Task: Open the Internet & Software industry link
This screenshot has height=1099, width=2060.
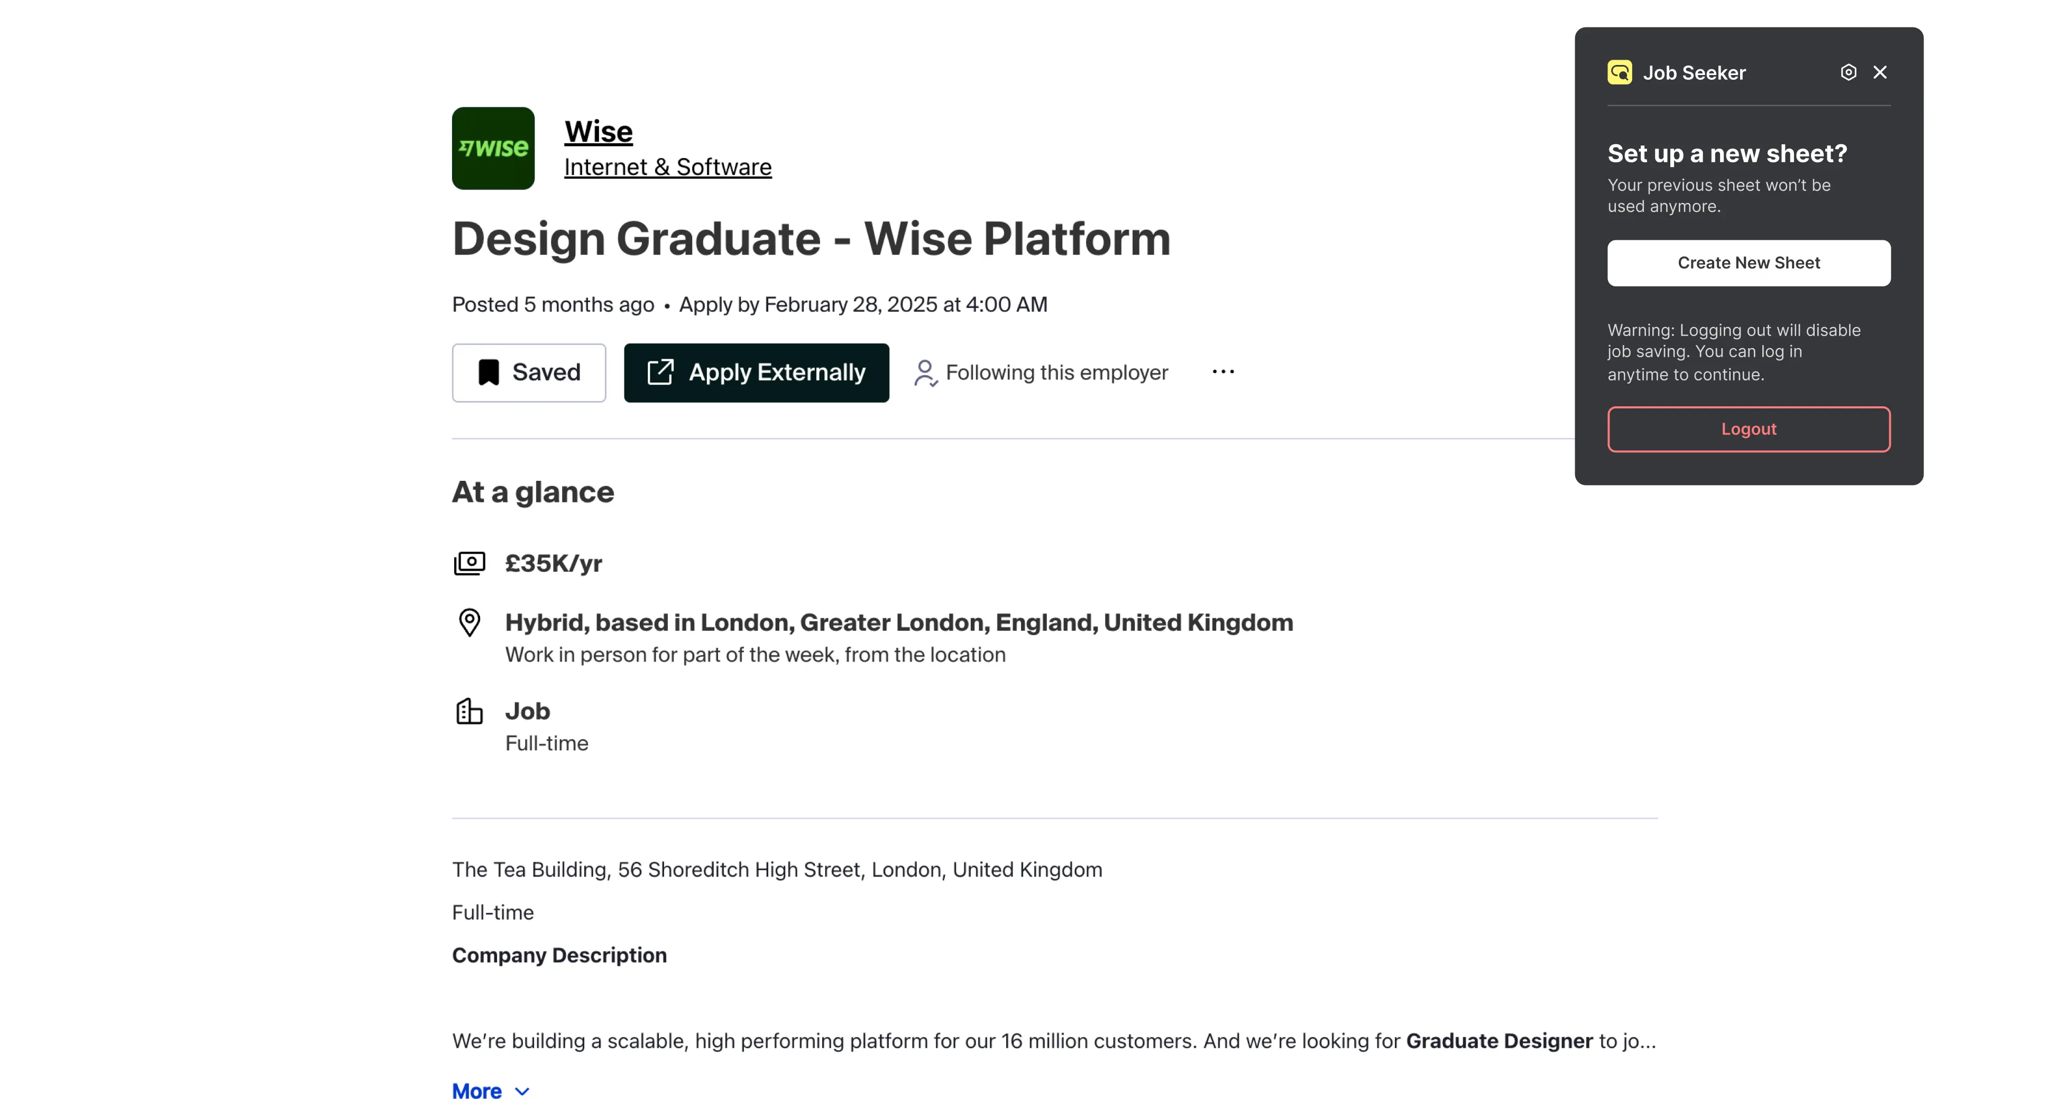Action: (x=668, y=166)
